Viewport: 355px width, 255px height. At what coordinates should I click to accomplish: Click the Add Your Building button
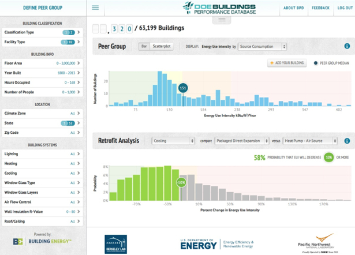287,62
